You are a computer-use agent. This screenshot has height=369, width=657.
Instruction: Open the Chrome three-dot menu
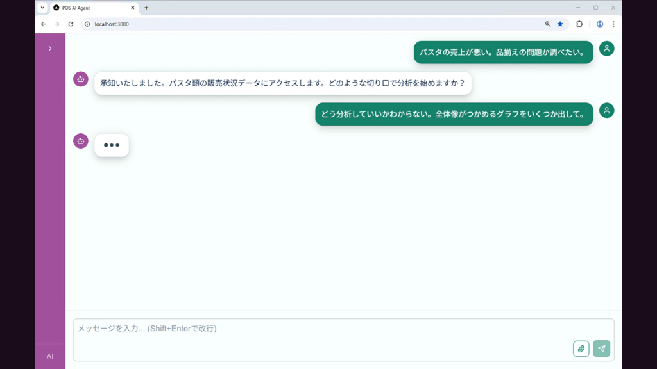(x=615, y=24)
